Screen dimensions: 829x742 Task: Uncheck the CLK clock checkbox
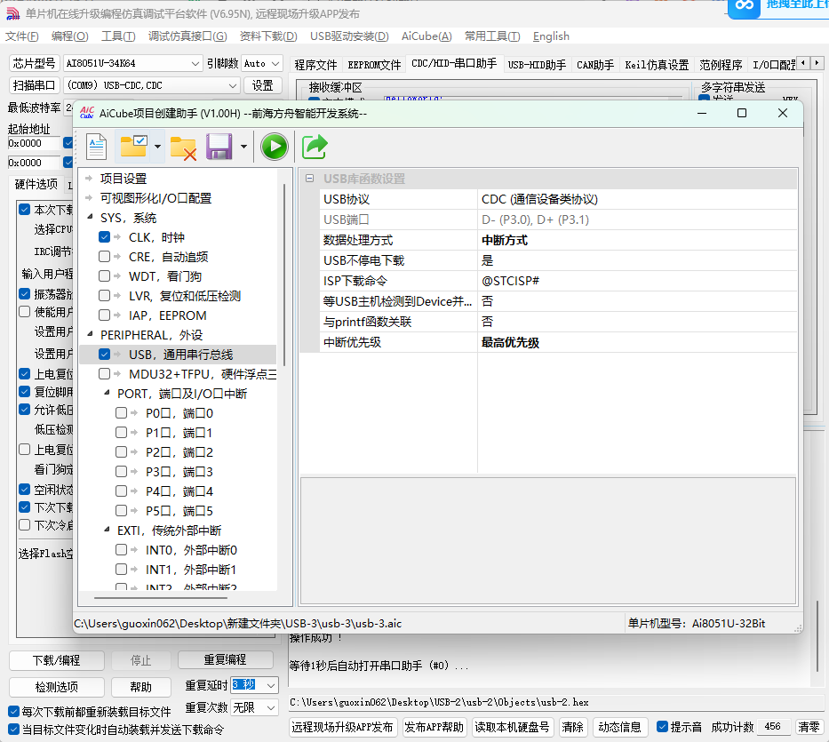[105, 237]
